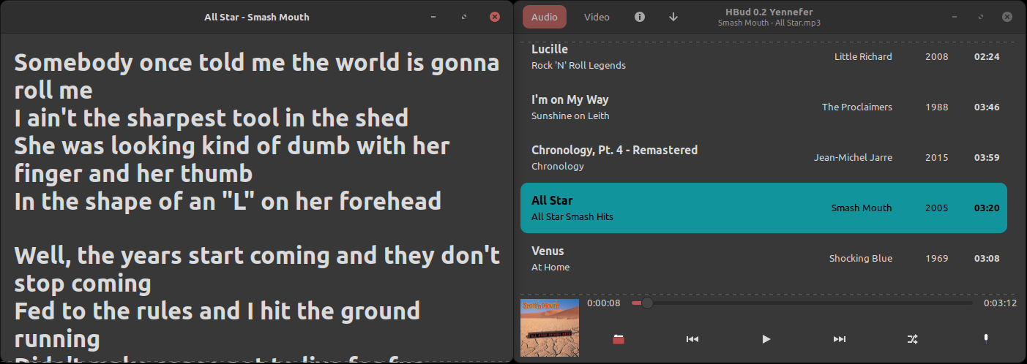Minimize the lyrics window
The height and width of the screenshot is (364, 1027).
pyautogui.click(x=433, y=17)
